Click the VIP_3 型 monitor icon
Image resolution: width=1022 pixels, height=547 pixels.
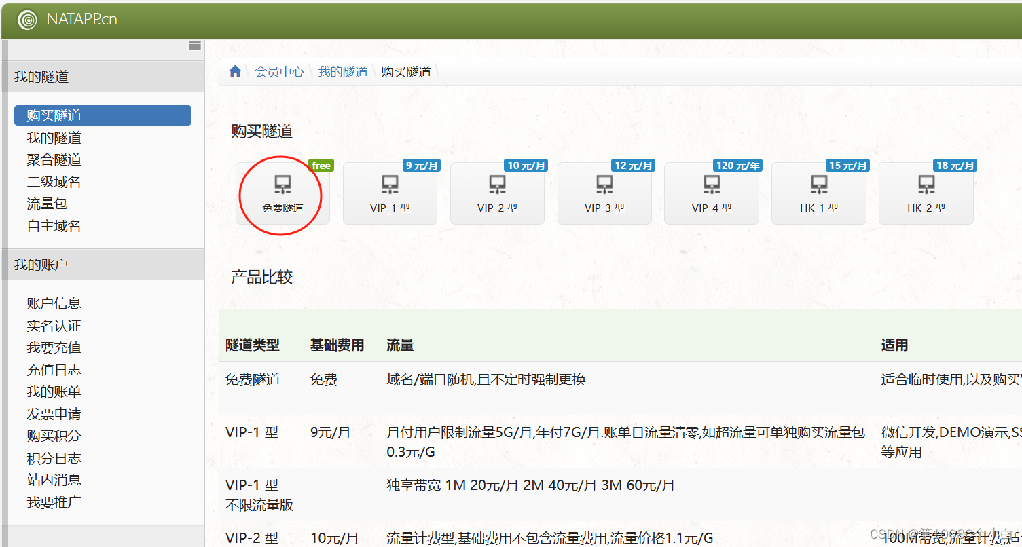point(604,184)
